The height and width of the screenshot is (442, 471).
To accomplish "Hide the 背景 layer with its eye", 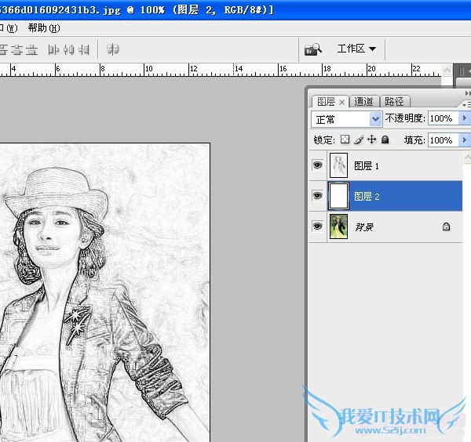I will pyautogui.click(x=318, y=226).
